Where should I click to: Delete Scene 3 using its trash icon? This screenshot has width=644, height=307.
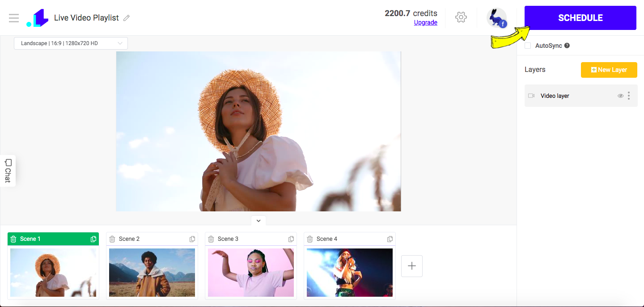coord(211,239)
